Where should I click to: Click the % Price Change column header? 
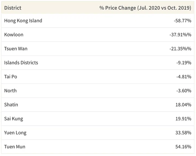[145, 8]
